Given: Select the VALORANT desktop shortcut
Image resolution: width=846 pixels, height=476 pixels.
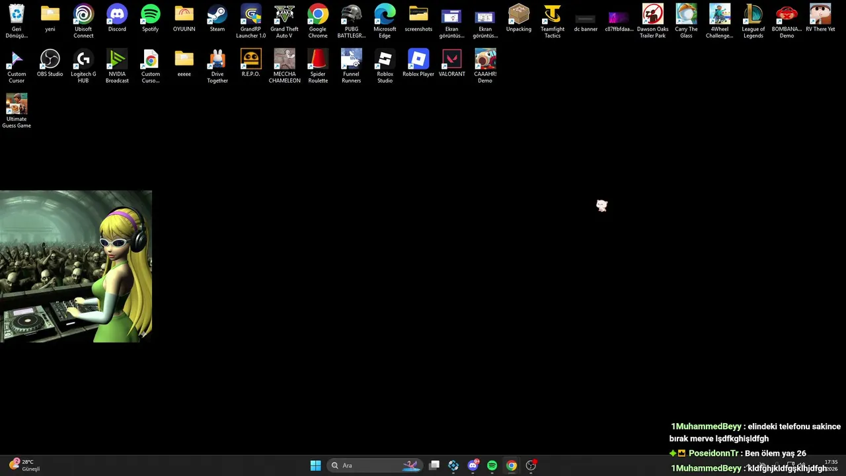Looking at the screenshot, I should click(x=452, y=63).
